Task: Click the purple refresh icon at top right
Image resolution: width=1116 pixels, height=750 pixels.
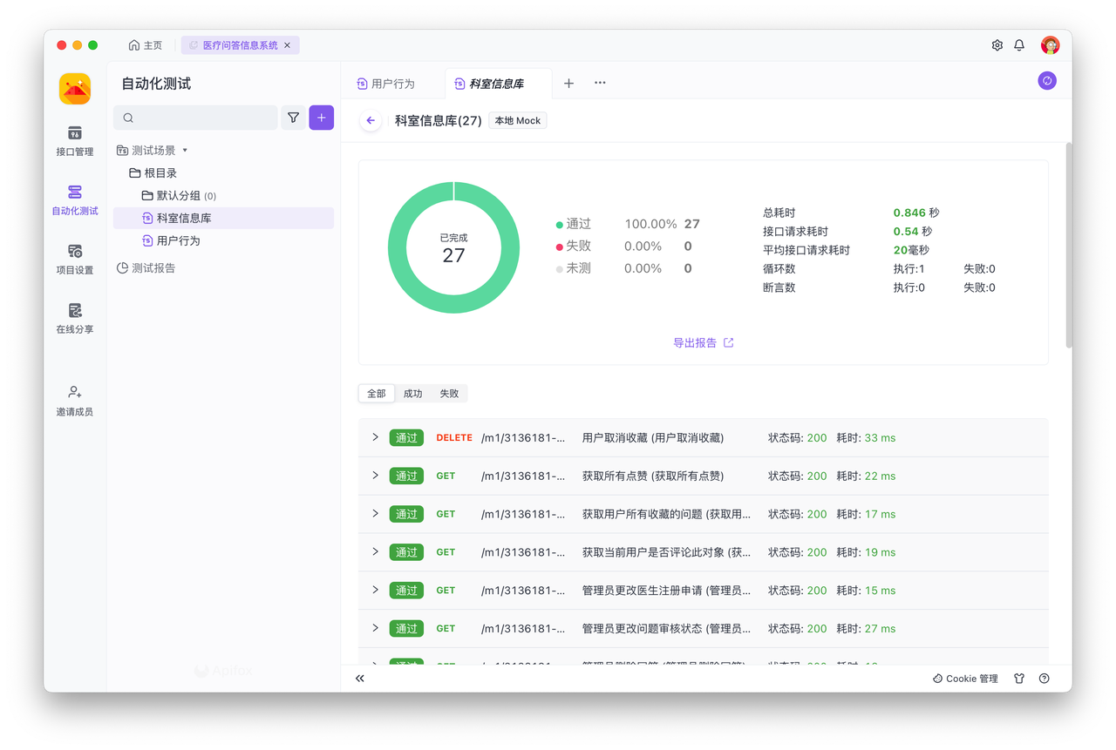Action: coord(1047,81)
